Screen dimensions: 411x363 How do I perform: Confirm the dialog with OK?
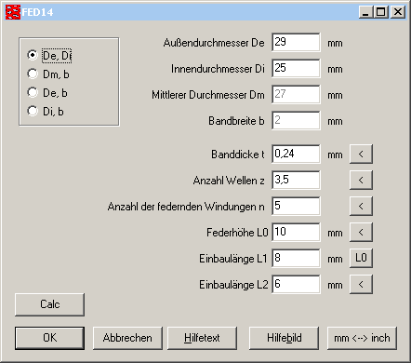pos(49,338)
